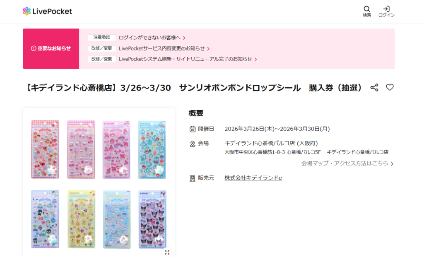Click the calendar icon next to 開催日
The height and width of the screenshot is (257, 424).
[192, 129]
